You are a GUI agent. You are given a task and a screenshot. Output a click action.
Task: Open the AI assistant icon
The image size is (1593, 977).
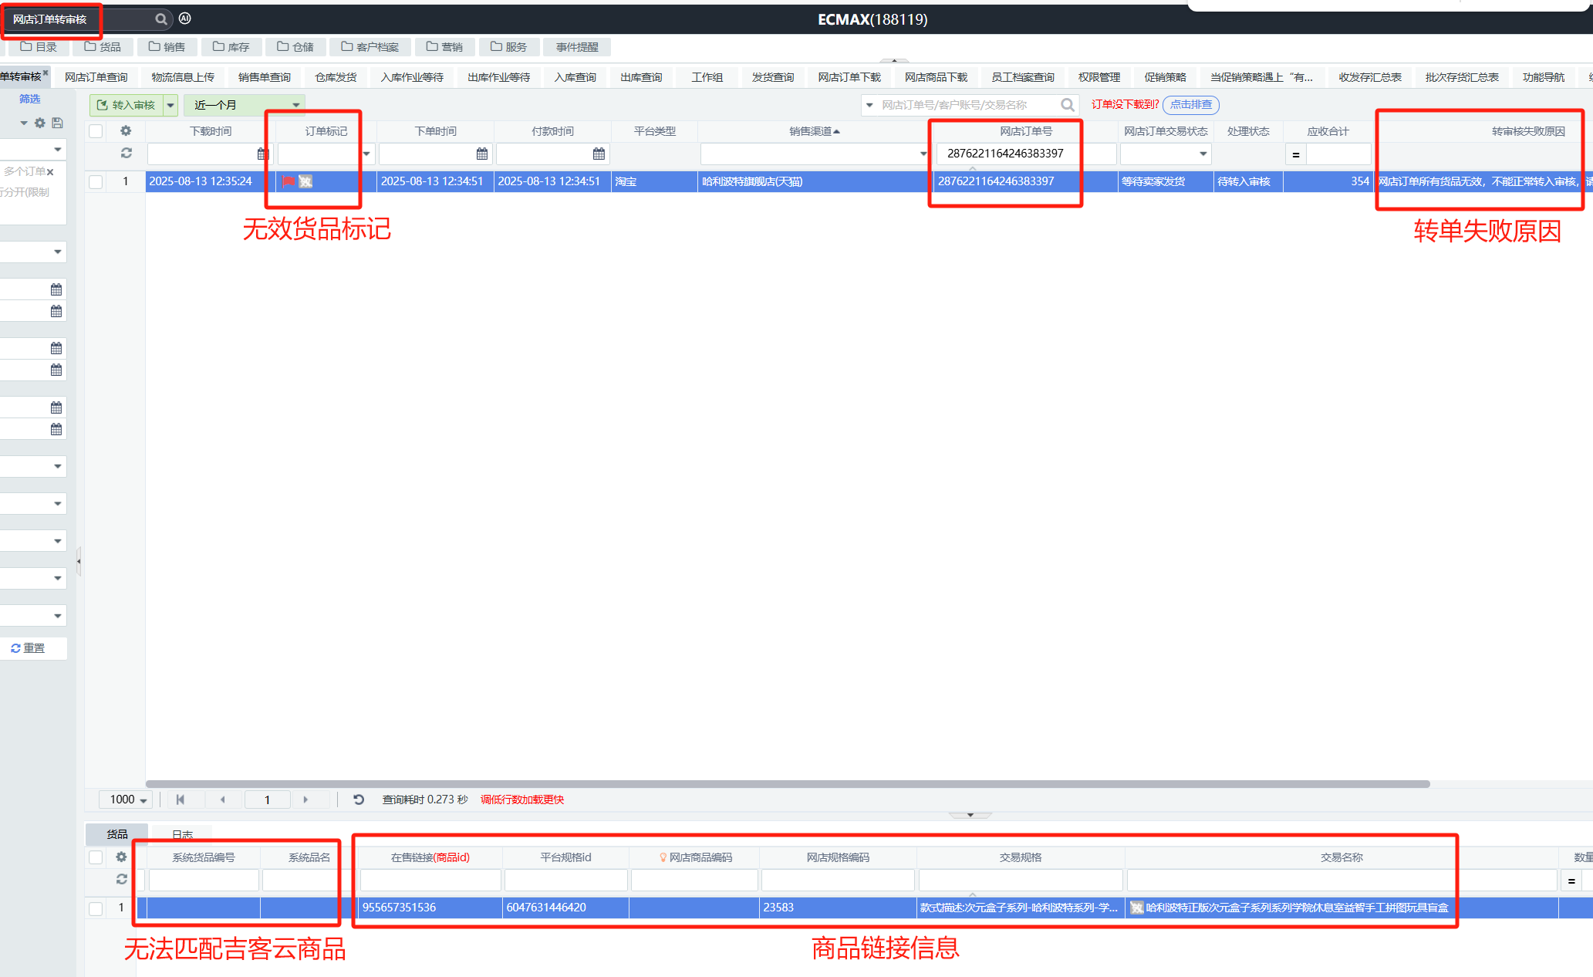(x=185, y=19)
